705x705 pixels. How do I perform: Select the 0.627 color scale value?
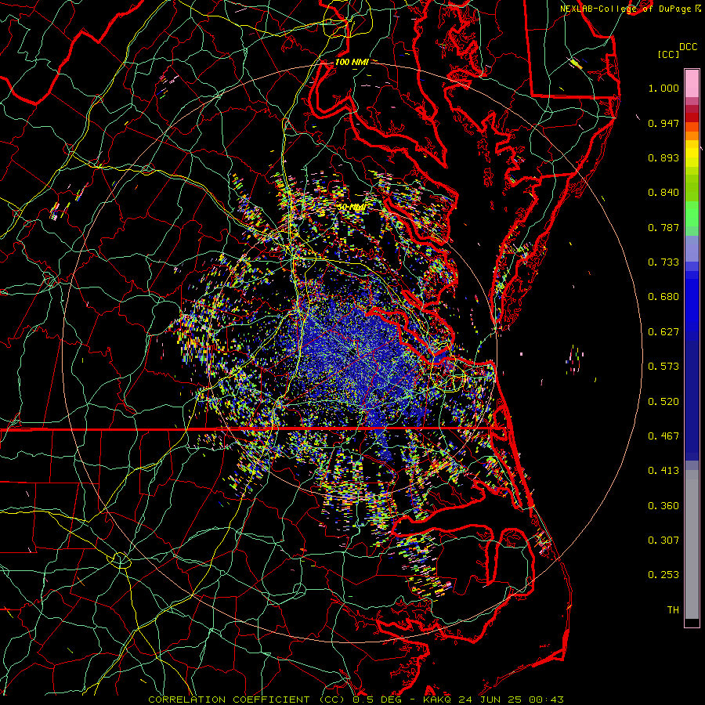(663, 332)
